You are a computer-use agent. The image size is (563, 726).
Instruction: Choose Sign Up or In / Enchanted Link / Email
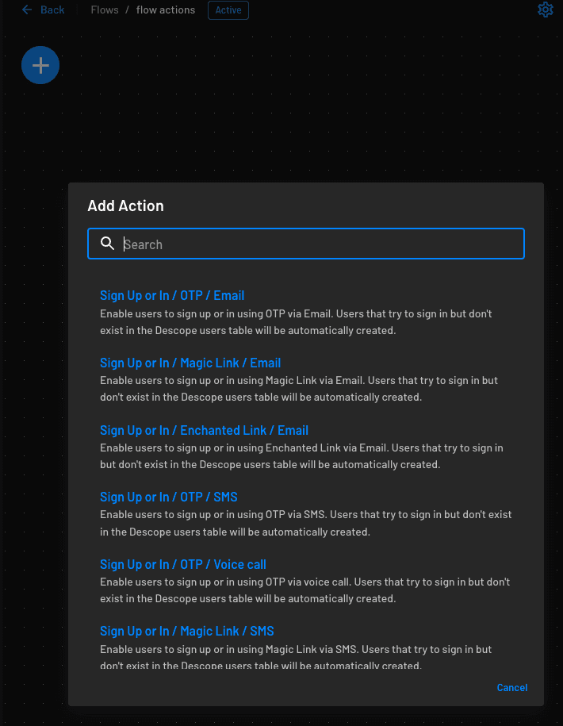point(204,430)
